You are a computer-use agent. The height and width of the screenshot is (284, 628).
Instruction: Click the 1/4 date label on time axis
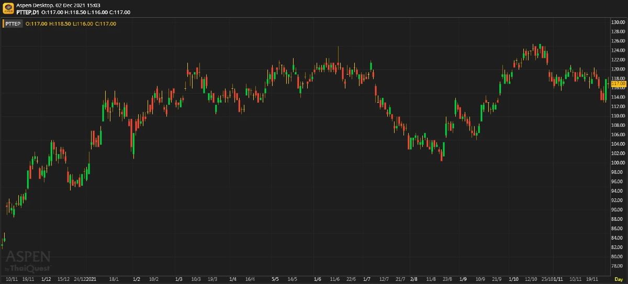click(x=233, y=279)
